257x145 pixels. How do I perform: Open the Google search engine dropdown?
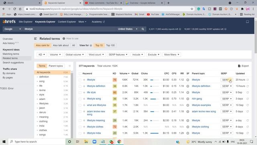[12, 29]
